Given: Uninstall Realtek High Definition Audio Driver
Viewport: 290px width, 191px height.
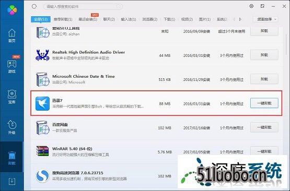Looking at the screenshot, I should (264, 55).
